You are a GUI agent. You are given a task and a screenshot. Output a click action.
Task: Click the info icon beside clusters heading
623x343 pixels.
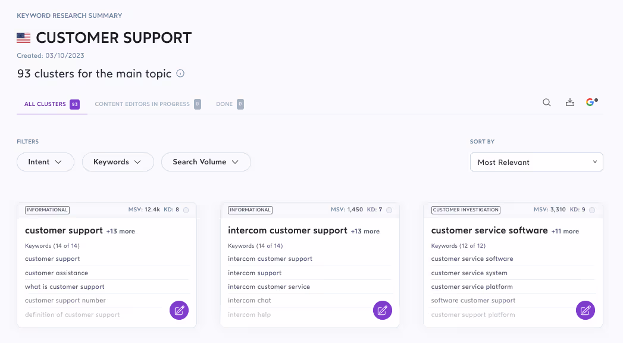[180, 73]
